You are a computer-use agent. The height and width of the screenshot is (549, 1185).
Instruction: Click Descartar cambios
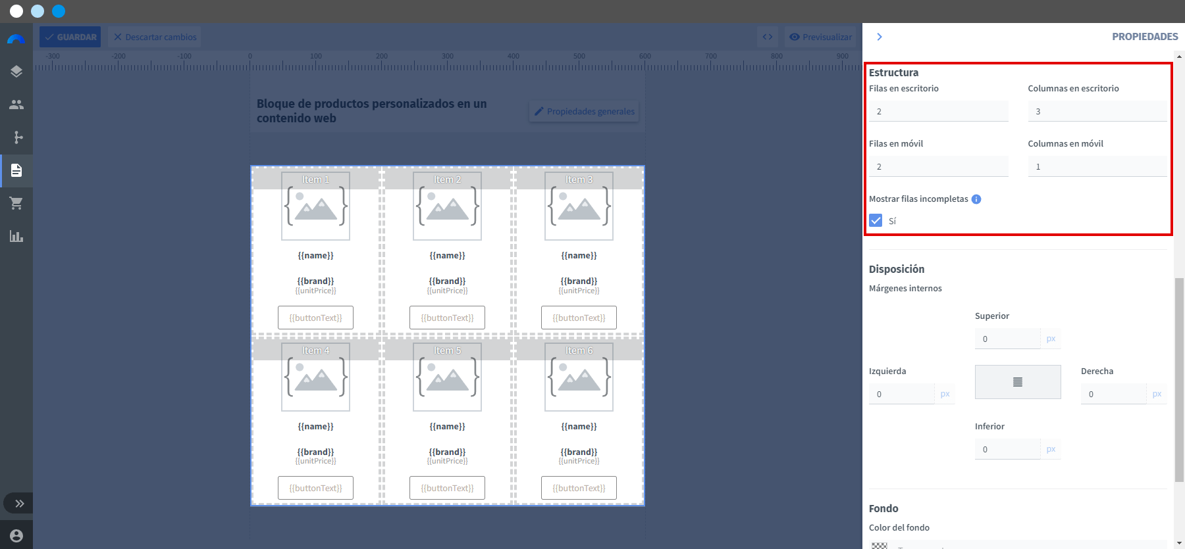155,37
